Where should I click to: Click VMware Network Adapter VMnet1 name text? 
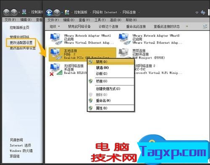pos(87,36)
